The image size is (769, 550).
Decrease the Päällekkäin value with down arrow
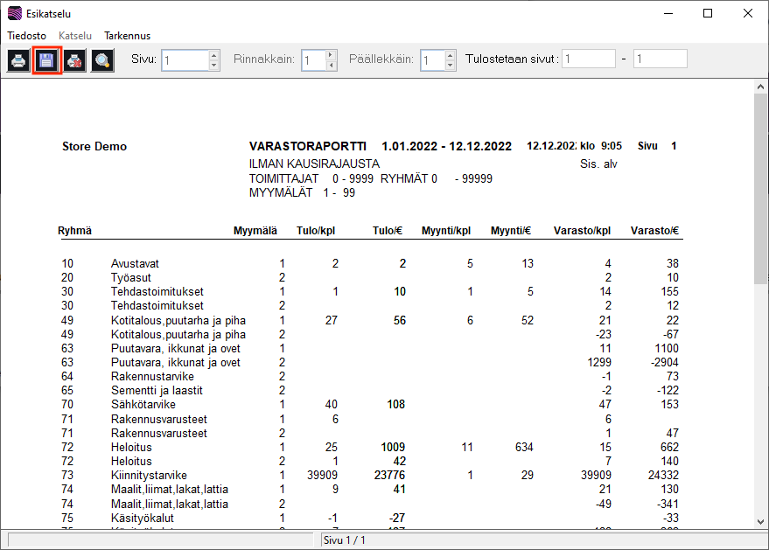tap(450, 66)
